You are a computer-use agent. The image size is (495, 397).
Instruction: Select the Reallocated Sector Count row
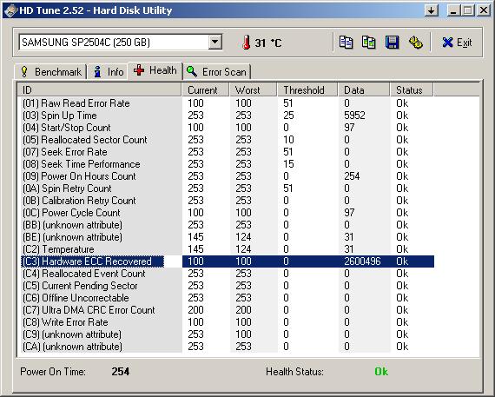click(x=226, y=140)
